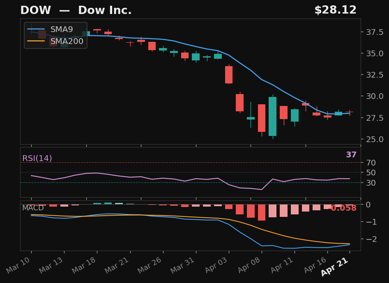Click the Apr 08 date label
The image size is (389, 283).
coord(249,265)
